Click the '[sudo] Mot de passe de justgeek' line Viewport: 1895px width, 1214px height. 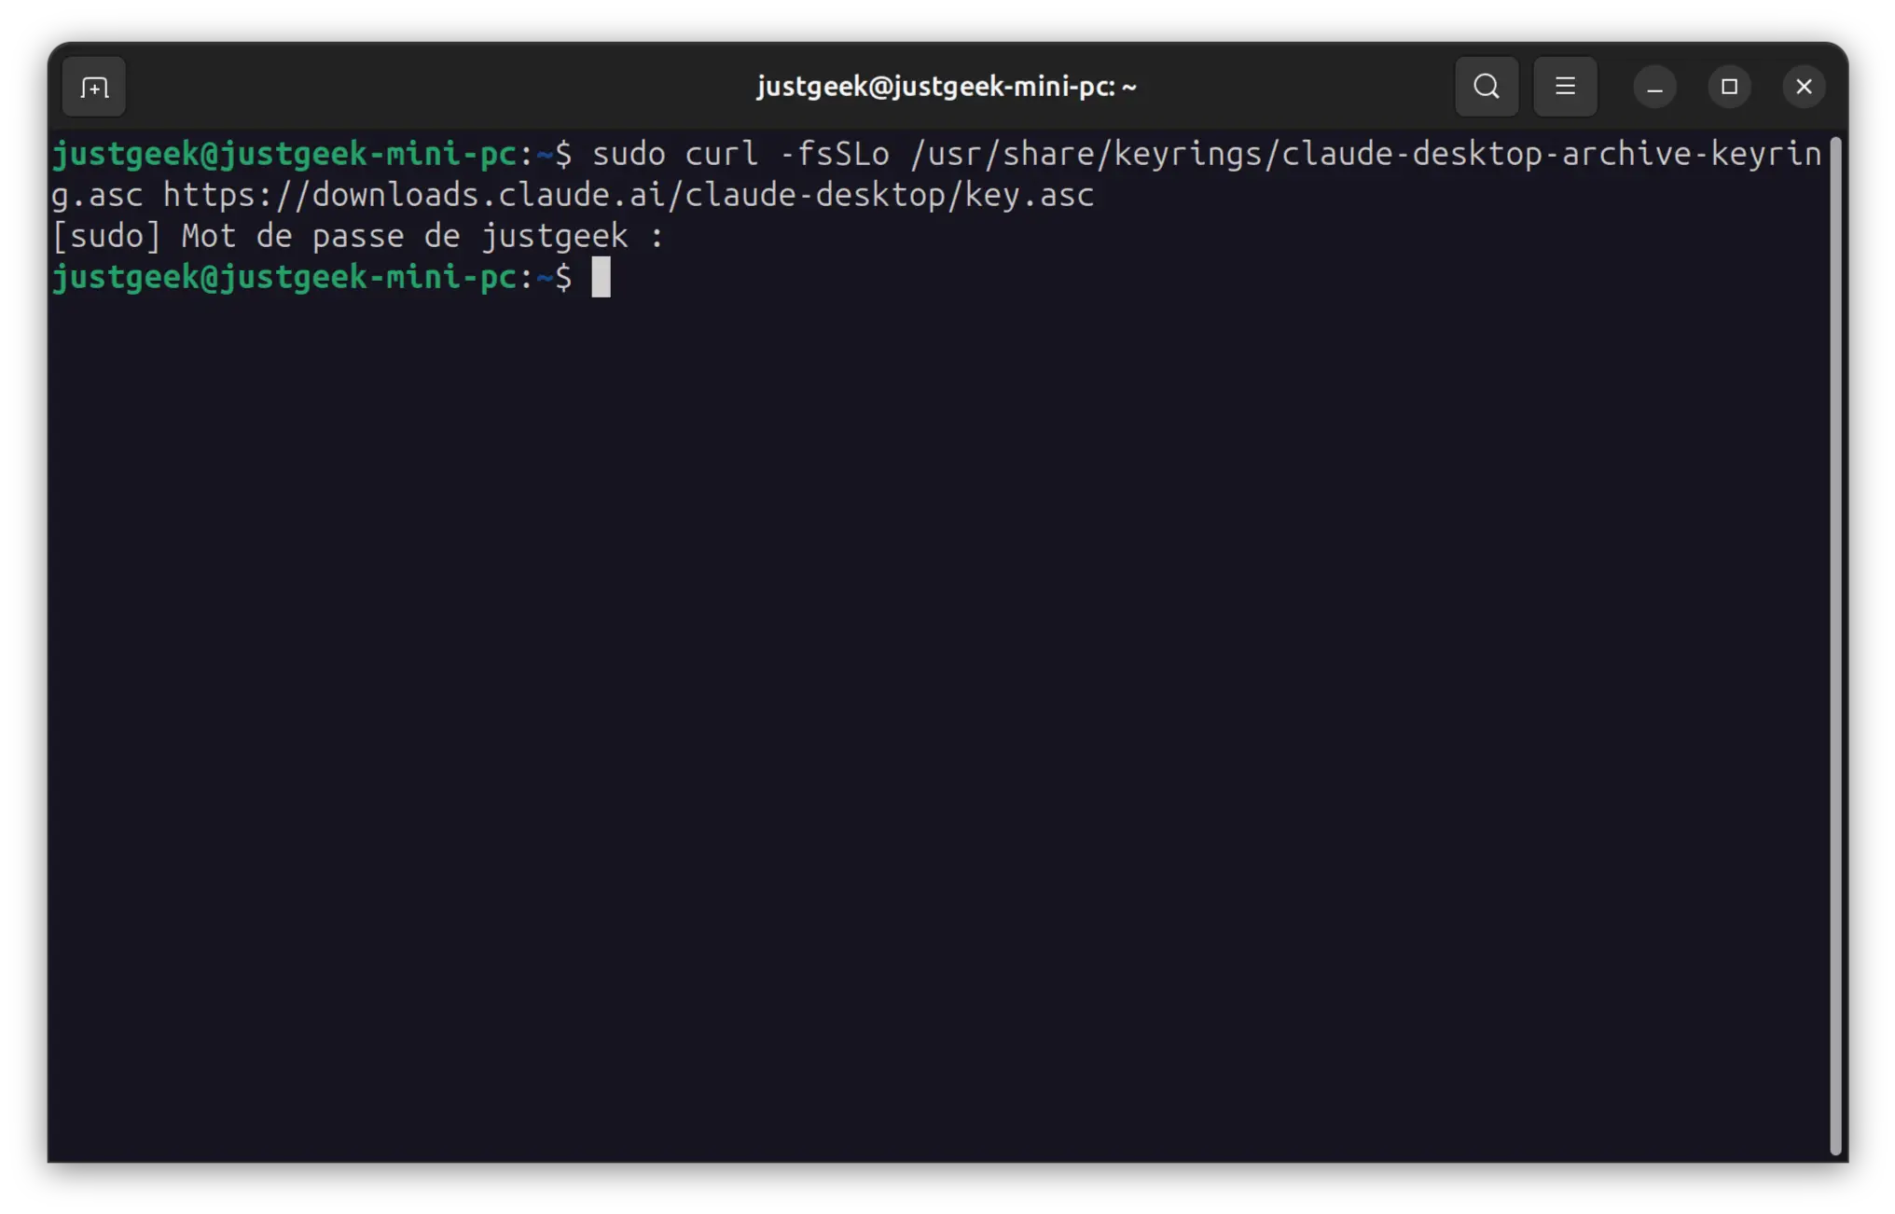[357, 236]
